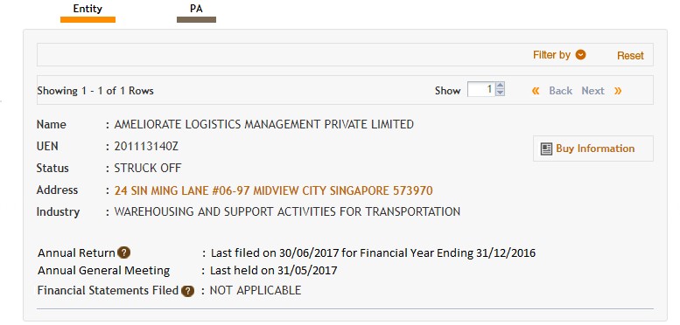This screenshot has width=680, height=325.
Task: Increase rows shown with up stepper arrow
Action: [x=500, y=86]
